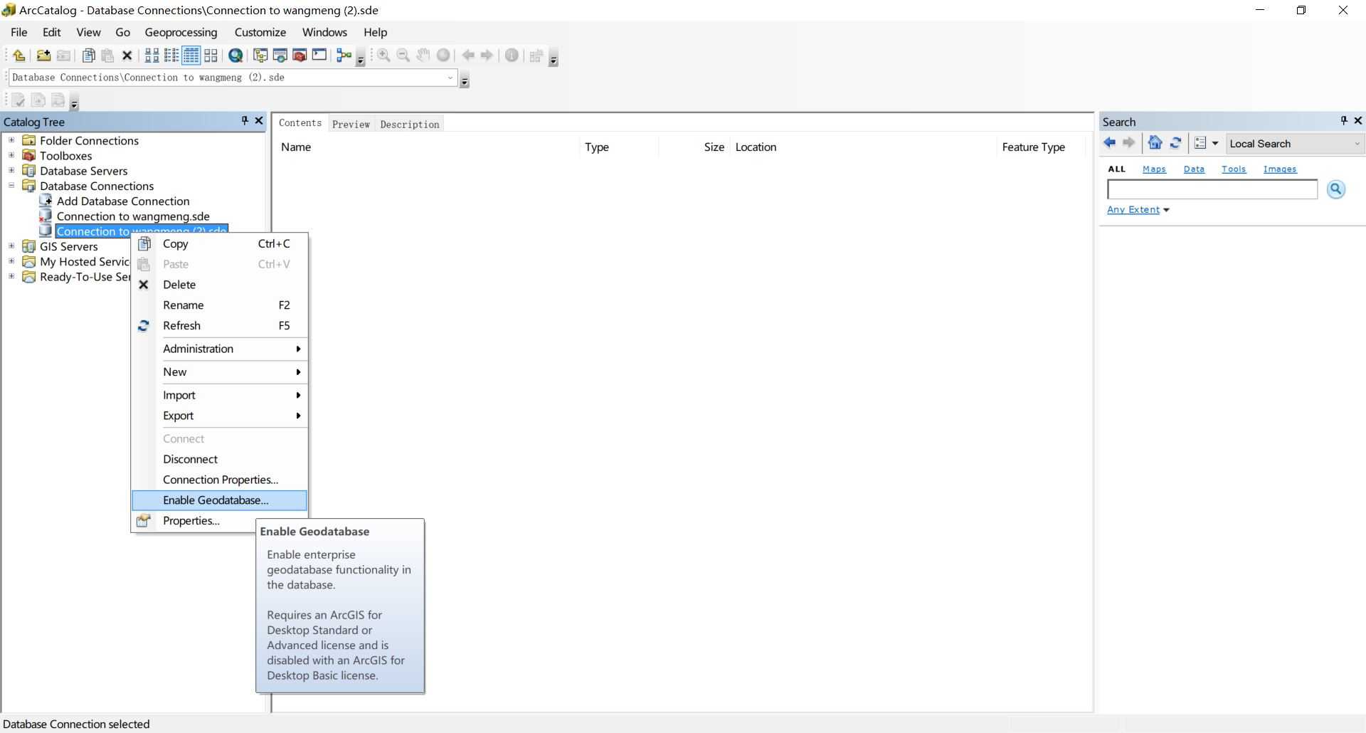Image resolution: width=1366 pixels, height=733 pixels.
Task: Choose Disconnect from context menu
Action: [219, 460]
